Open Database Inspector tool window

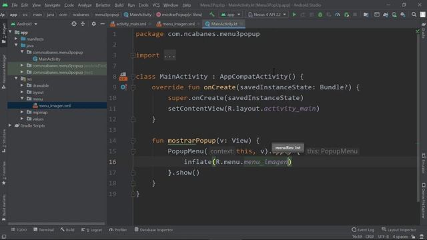(x=153, y=230)
